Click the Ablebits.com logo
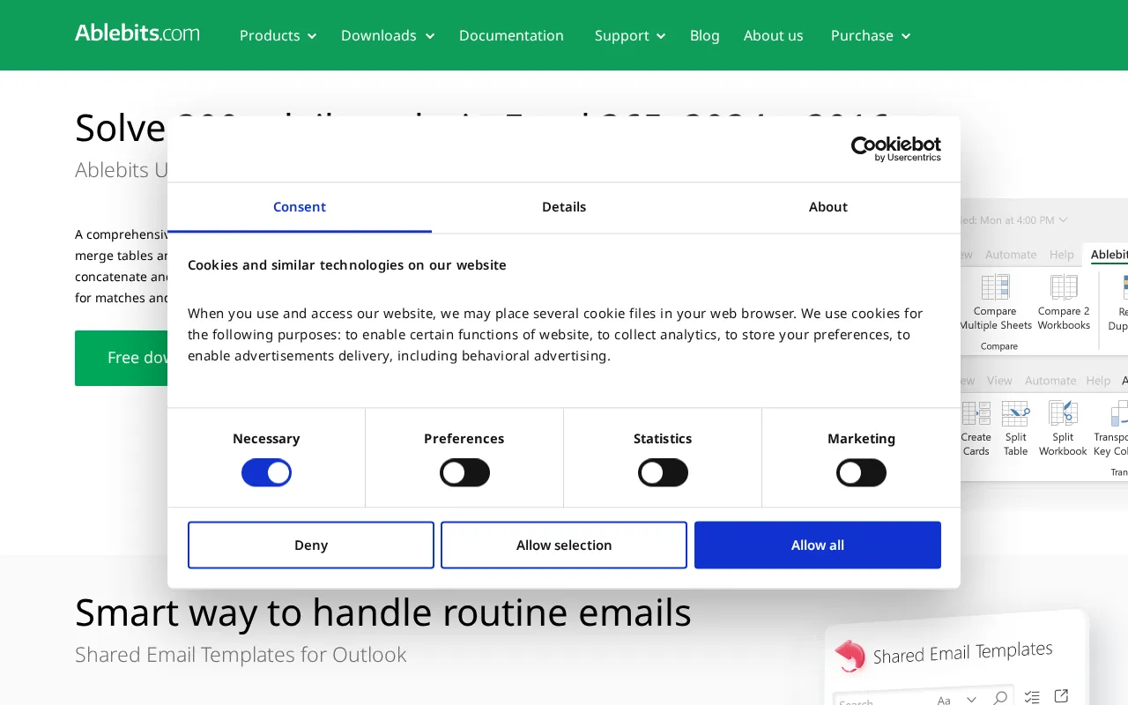The image size is (1128, 705). click(137, 33)
